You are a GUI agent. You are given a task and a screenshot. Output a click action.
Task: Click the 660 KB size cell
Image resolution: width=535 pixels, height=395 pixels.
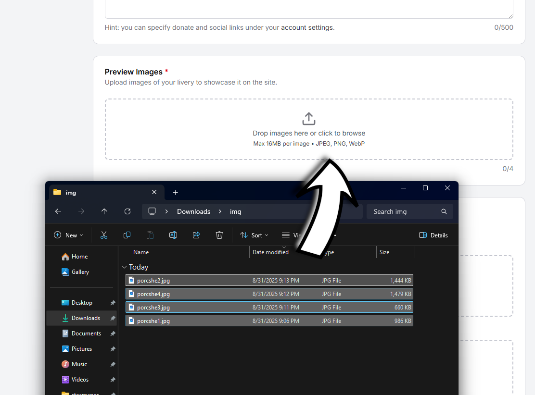(x=403, y=308)
